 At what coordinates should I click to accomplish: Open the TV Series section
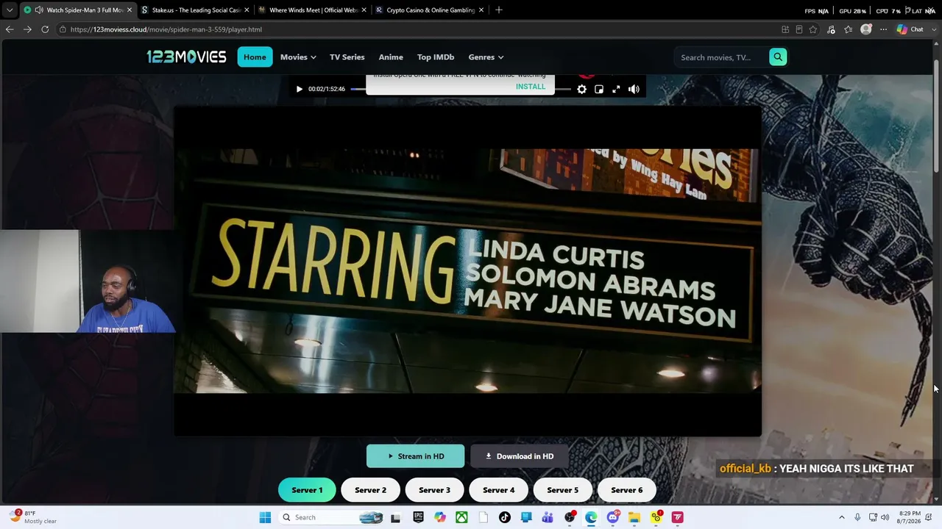point(347,57)
